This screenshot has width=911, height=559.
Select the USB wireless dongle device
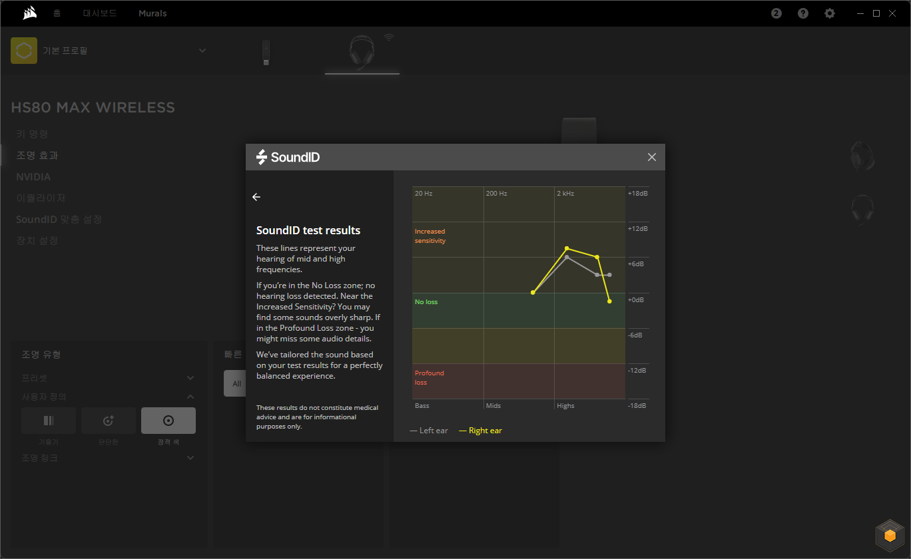tap(266, 53)
